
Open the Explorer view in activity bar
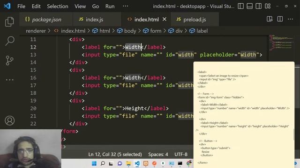click(x=9, y=21)
